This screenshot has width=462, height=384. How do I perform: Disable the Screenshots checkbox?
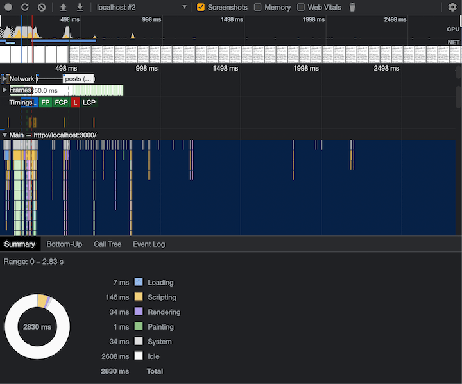[x=201, y=7]
